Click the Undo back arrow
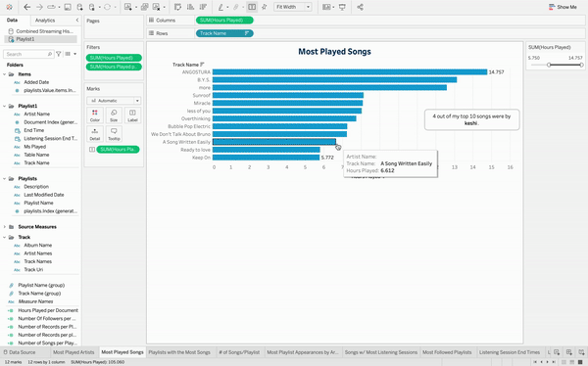588x366 pixels. click(27, 7)
